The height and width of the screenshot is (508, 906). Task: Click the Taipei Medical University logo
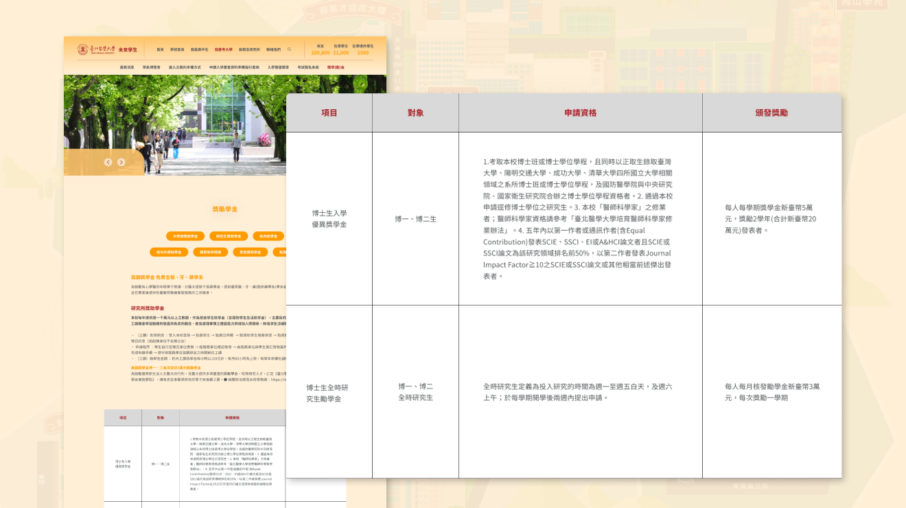(96, 49)
